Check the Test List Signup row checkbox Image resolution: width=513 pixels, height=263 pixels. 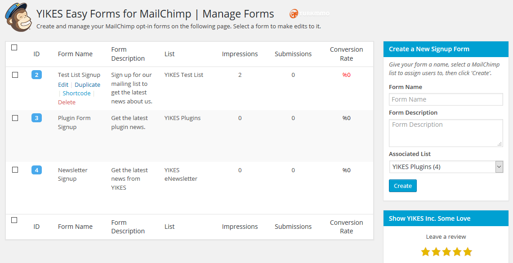15,75
